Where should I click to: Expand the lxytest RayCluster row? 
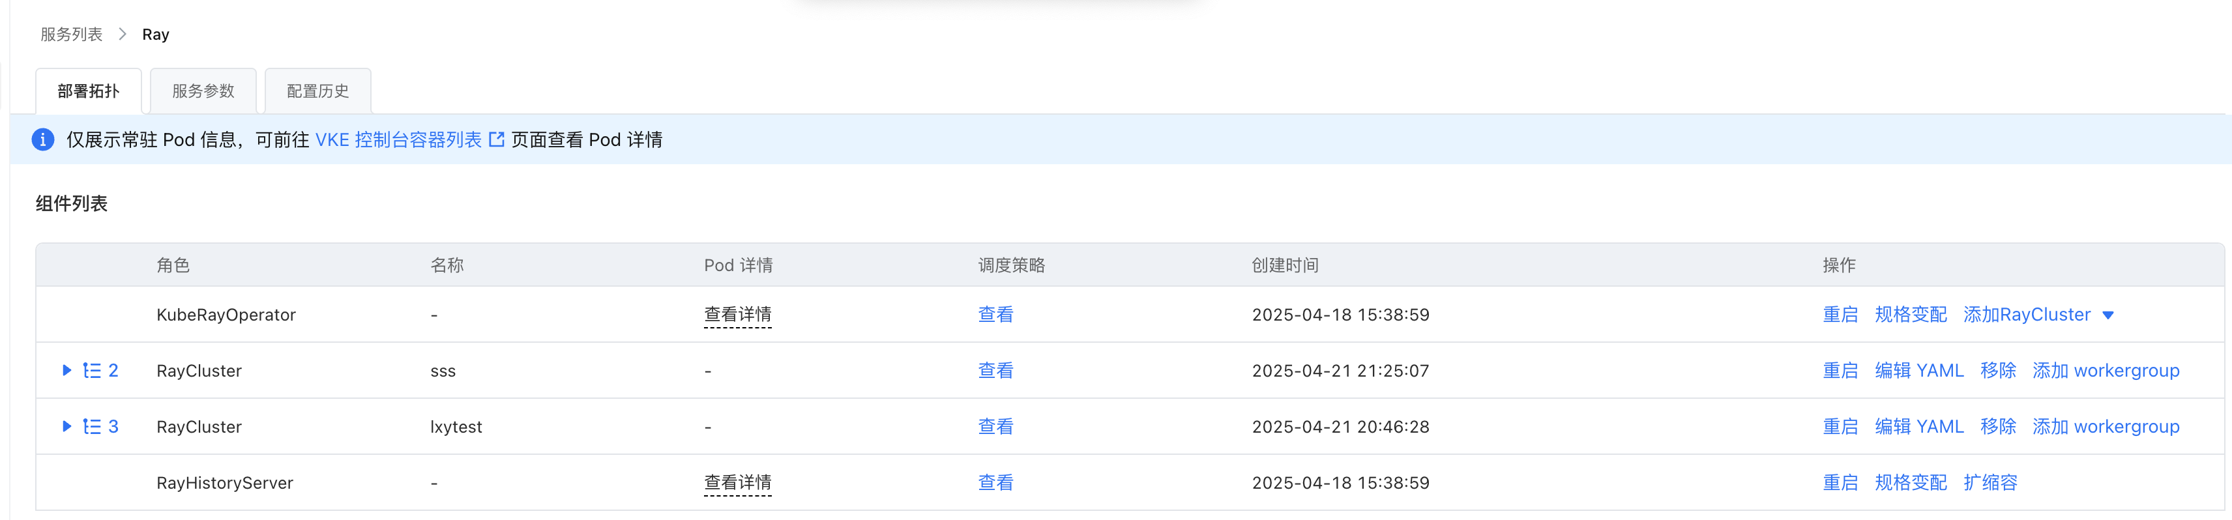pos(66,427)
